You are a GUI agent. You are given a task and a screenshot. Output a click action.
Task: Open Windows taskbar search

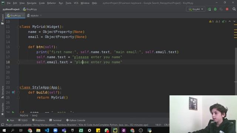point(13,130)
